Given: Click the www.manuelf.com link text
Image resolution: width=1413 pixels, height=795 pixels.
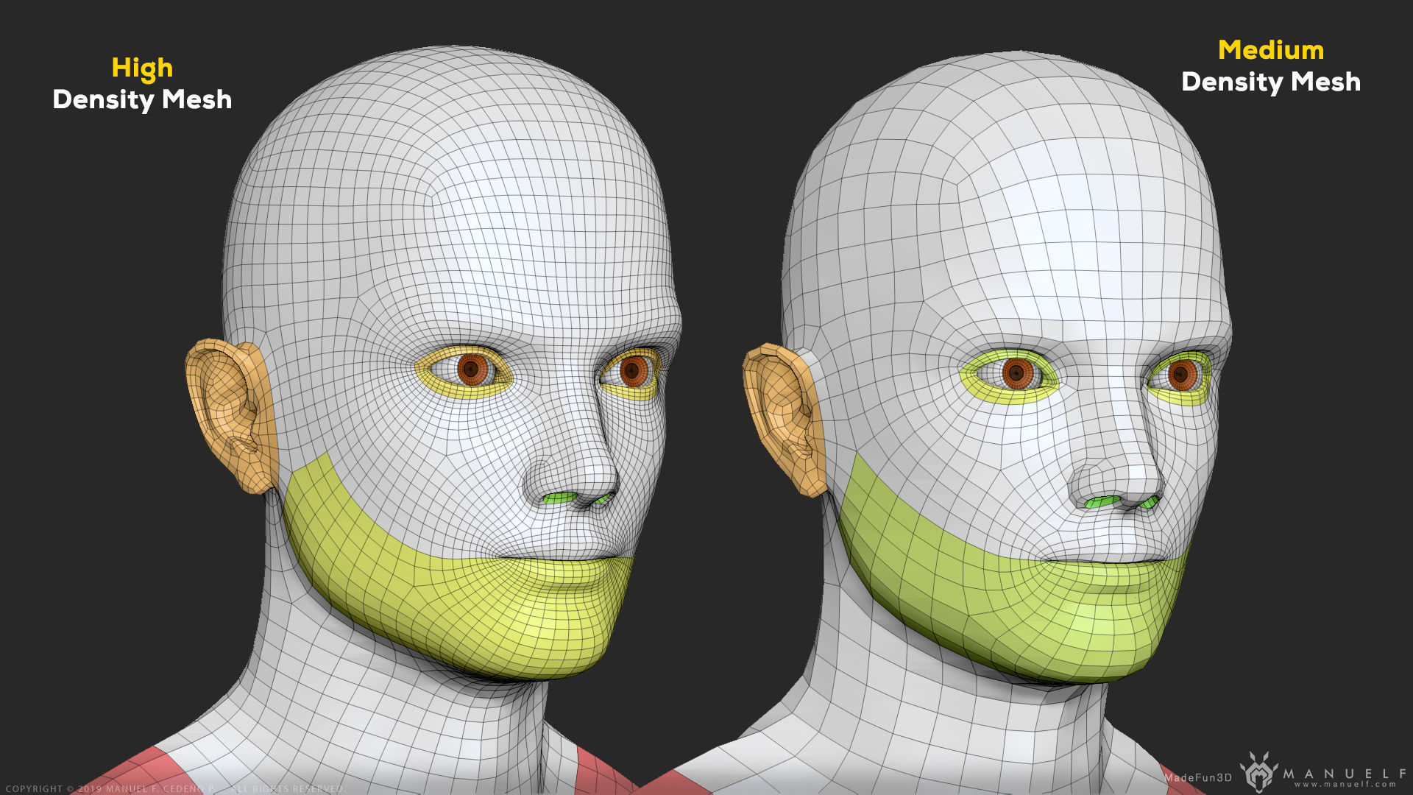Looking at the screenshot, I should click(x=1345, y=785).
